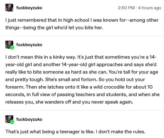Open the avatar on the first fuckboyzuko post

[9, 8]
